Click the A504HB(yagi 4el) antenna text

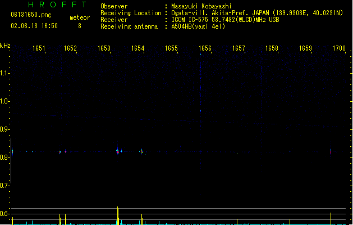click(x=198, y=26)
